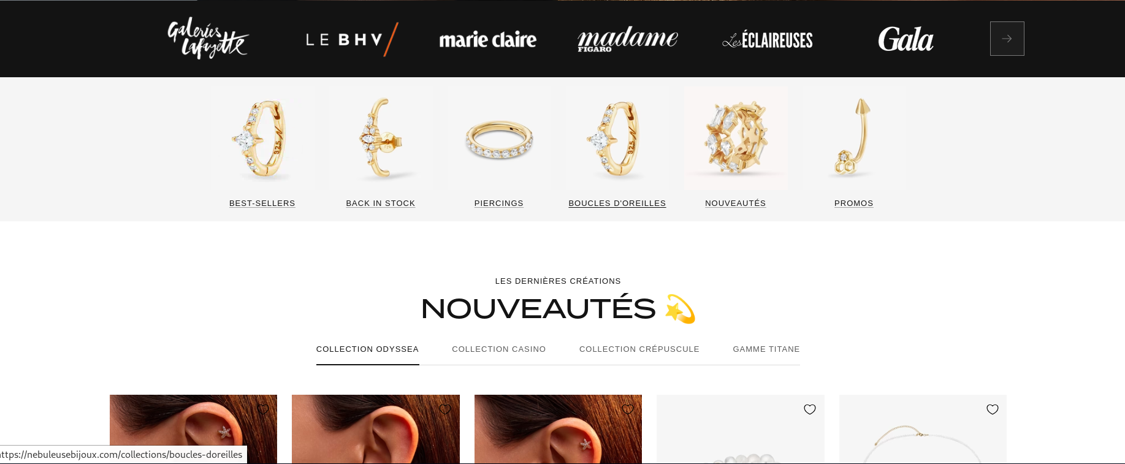
Task: Open the Nouveautés crown ring thumbnail
Action: [x=736, y=138]
